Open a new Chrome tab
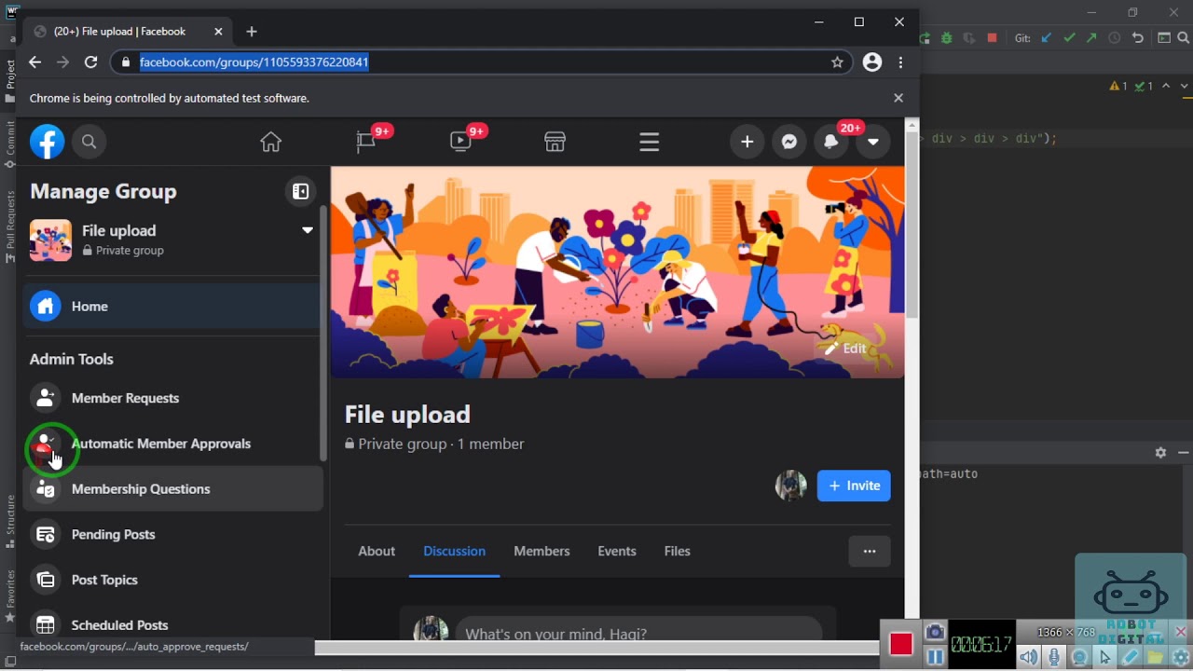The image size is (1193, 671). coord(252,31)
